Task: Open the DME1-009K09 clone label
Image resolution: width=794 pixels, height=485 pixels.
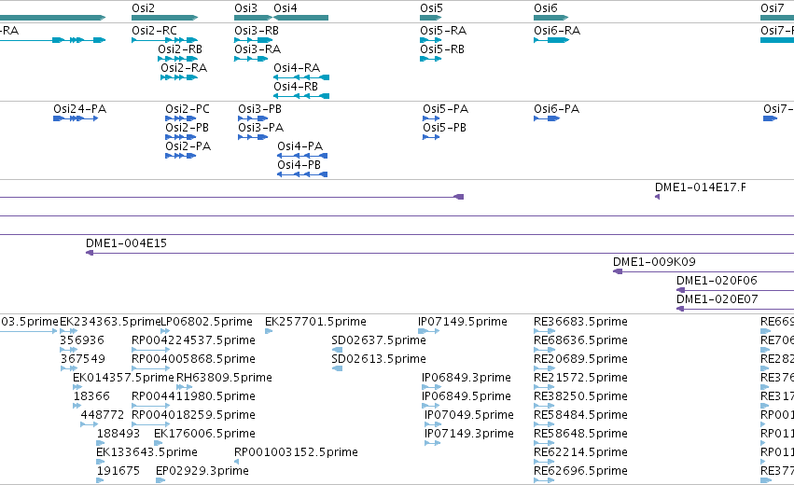Action: (x=654, y=262)
